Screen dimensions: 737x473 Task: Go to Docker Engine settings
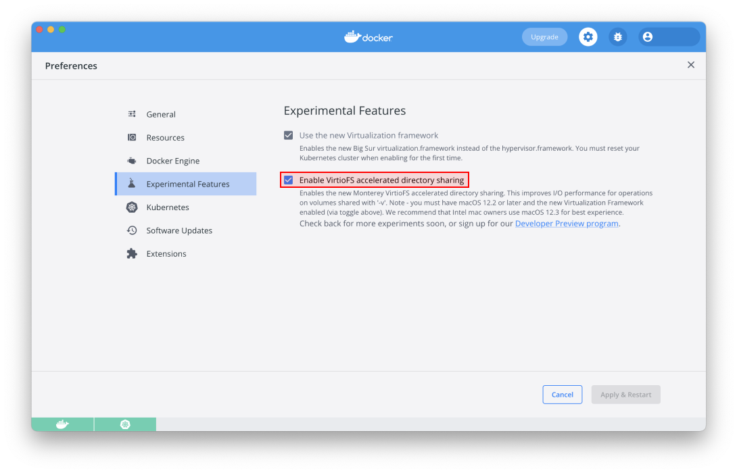(x=186, y=161)
